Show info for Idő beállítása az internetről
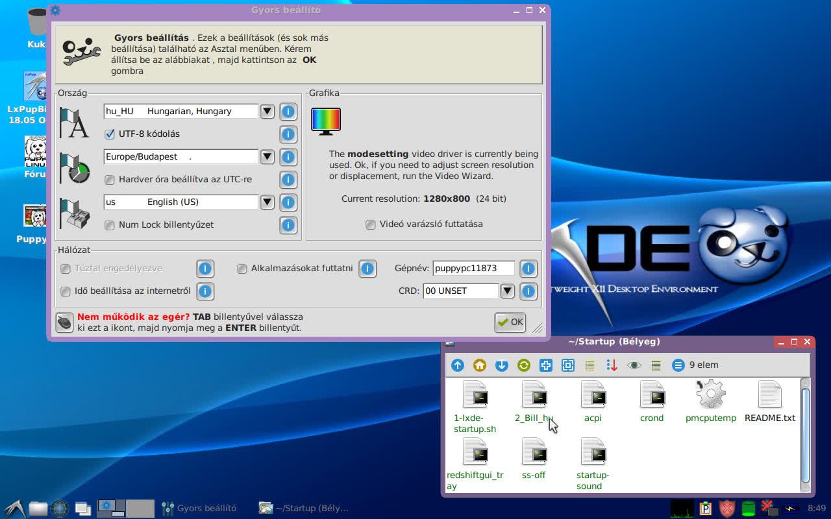831x519 pixels. (205, 291)
